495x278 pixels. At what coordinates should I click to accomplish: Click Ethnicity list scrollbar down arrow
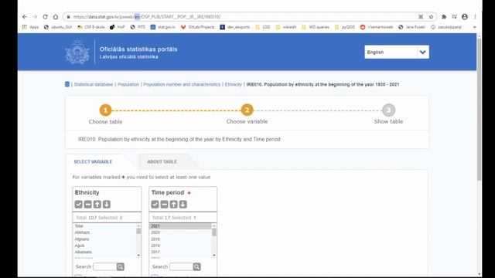tap(138, 256)
